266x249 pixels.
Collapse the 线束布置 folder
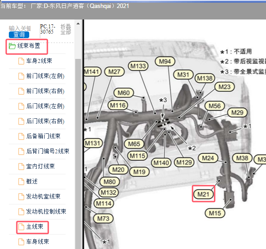[x=29, y=46]
